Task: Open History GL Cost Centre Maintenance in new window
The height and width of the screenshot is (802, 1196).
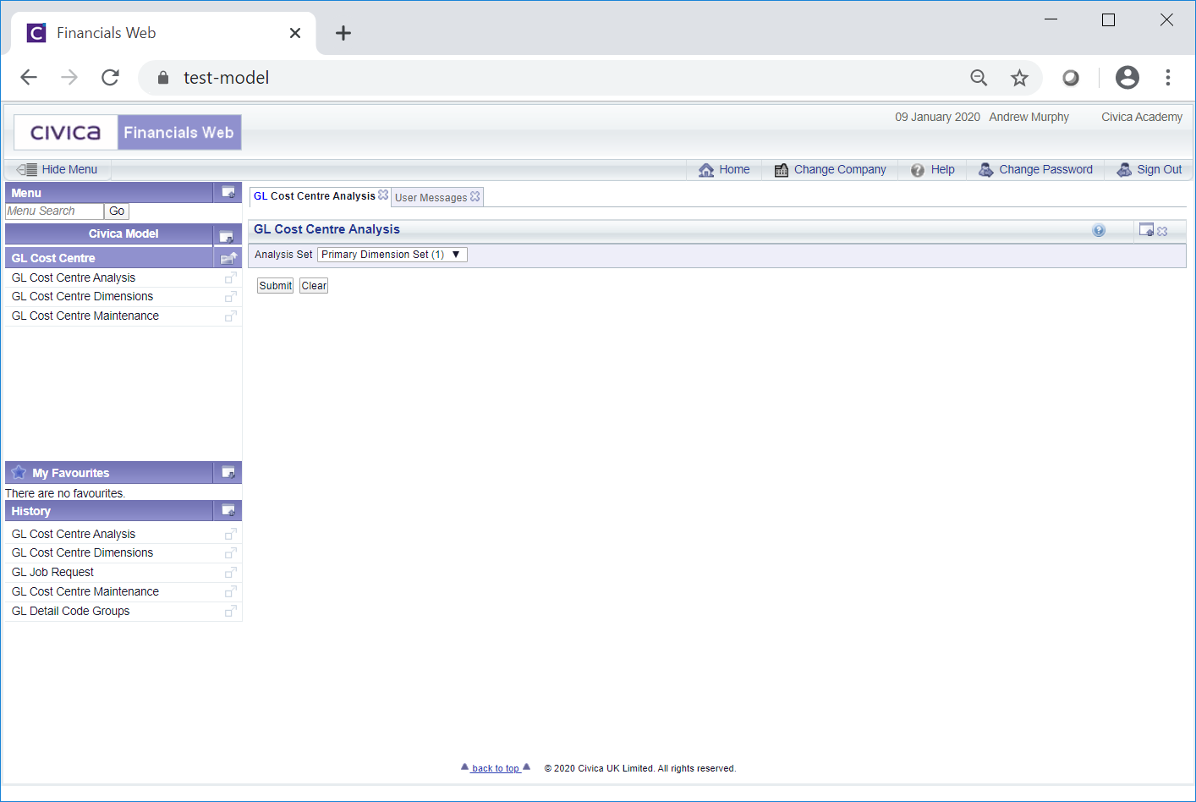Action: click(x=230, y=591)
